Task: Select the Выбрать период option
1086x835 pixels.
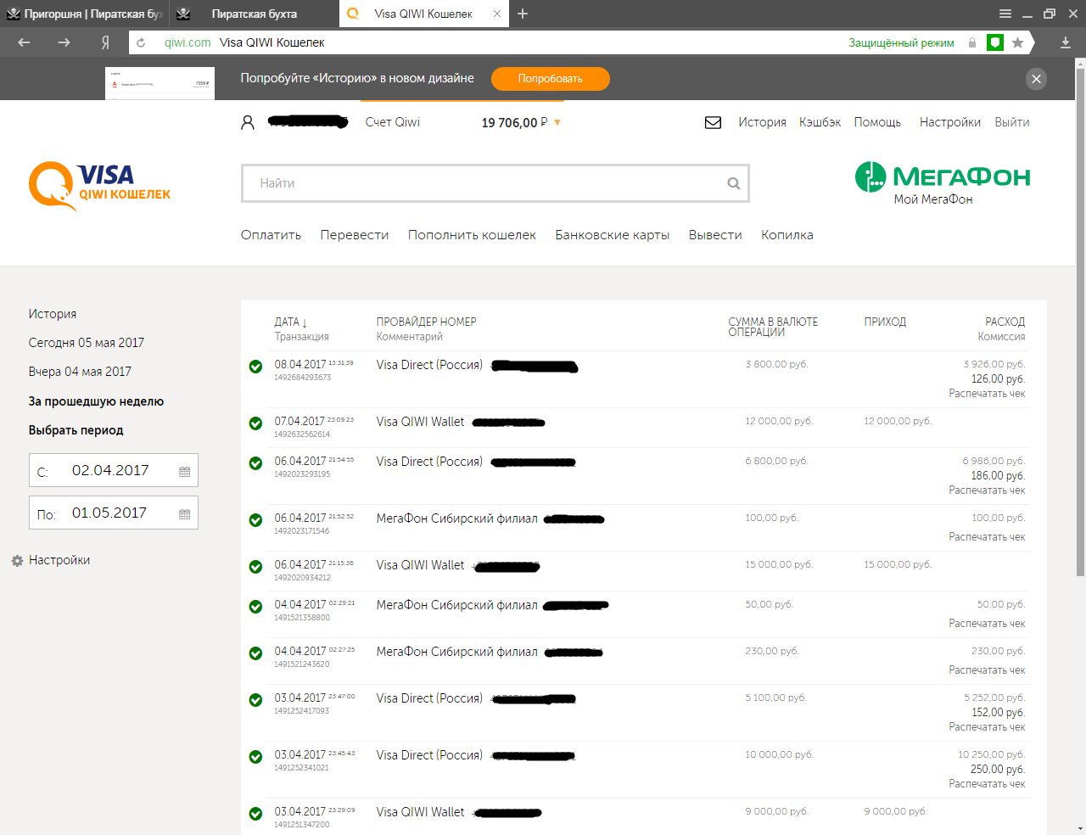Action: [76, 430]
